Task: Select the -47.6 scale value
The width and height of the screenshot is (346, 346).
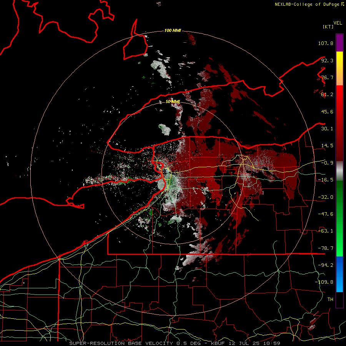Action: pos(326,214)
